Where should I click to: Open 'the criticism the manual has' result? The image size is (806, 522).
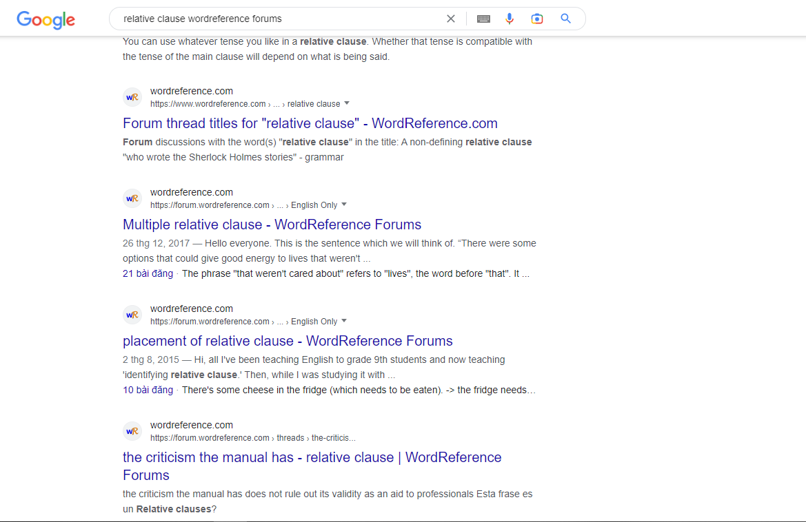click(312, 466)
